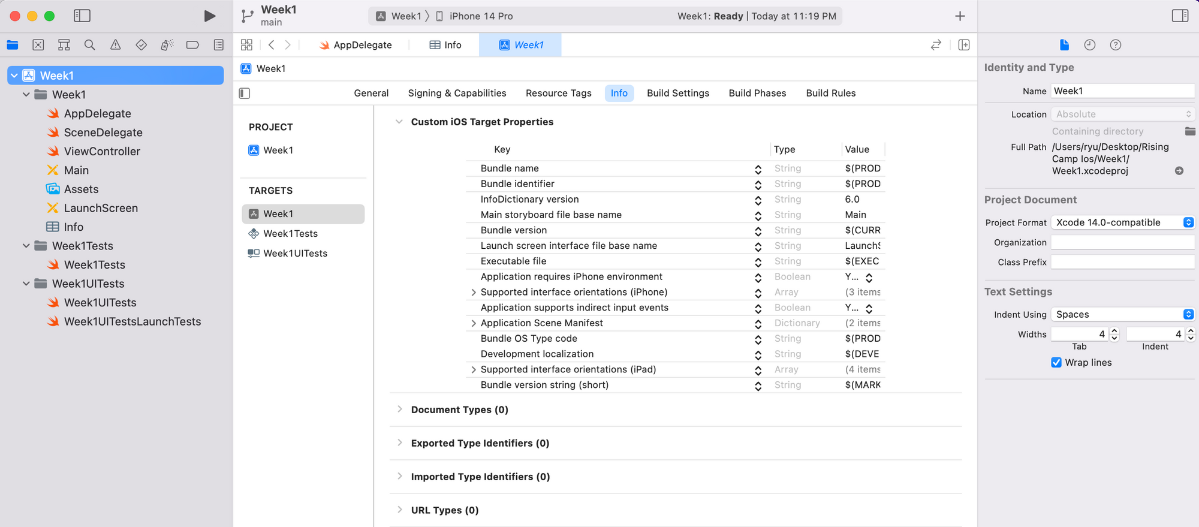Image resolution: width=1199 pixels, height=527 pixels.
Task: Toggle editor review swap arrows icon
Action: click(936, 45)
